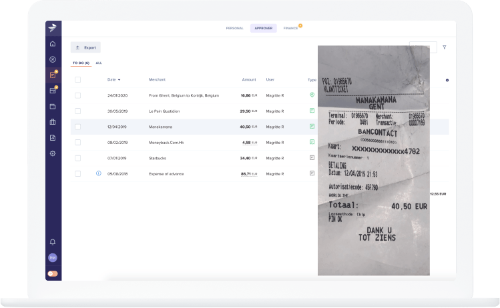Open the Home icon in sidebar

(x=53, y=44)
